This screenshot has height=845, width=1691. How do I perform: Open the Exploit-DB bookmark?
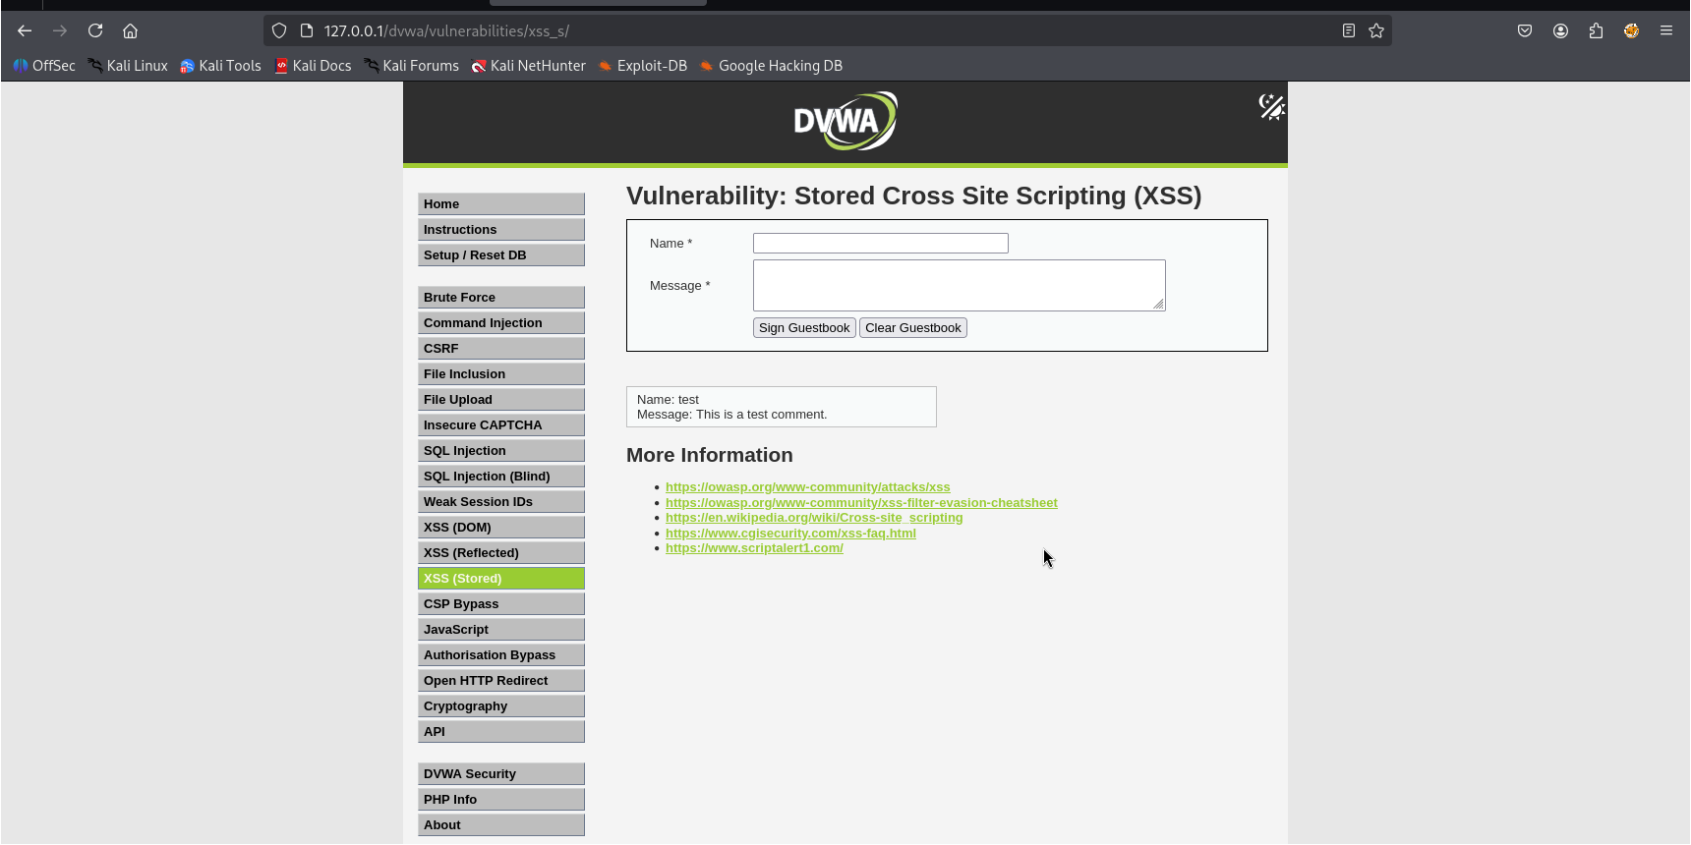[x=643, y=66]
